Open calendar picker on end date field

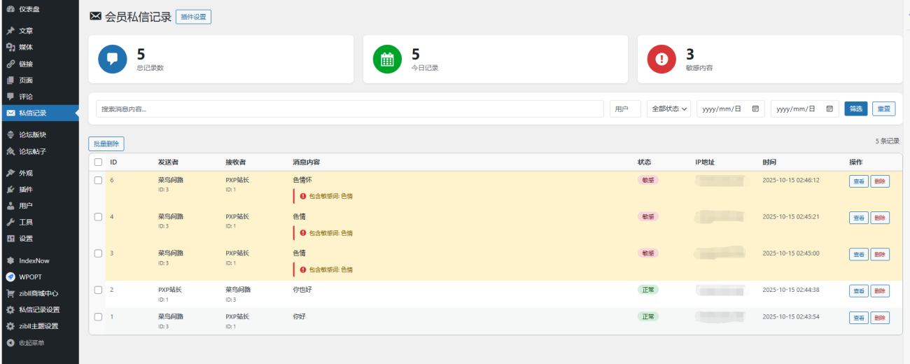829,109
